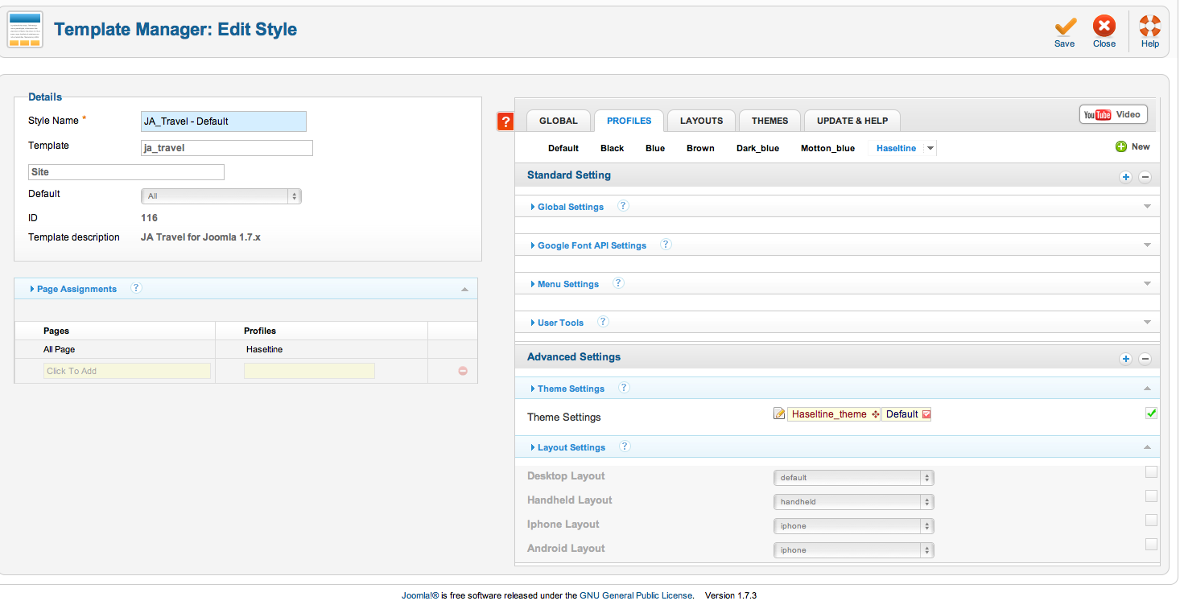
Task: Switch to the GLOBAL tab
Action: click(x=559, y=121)
